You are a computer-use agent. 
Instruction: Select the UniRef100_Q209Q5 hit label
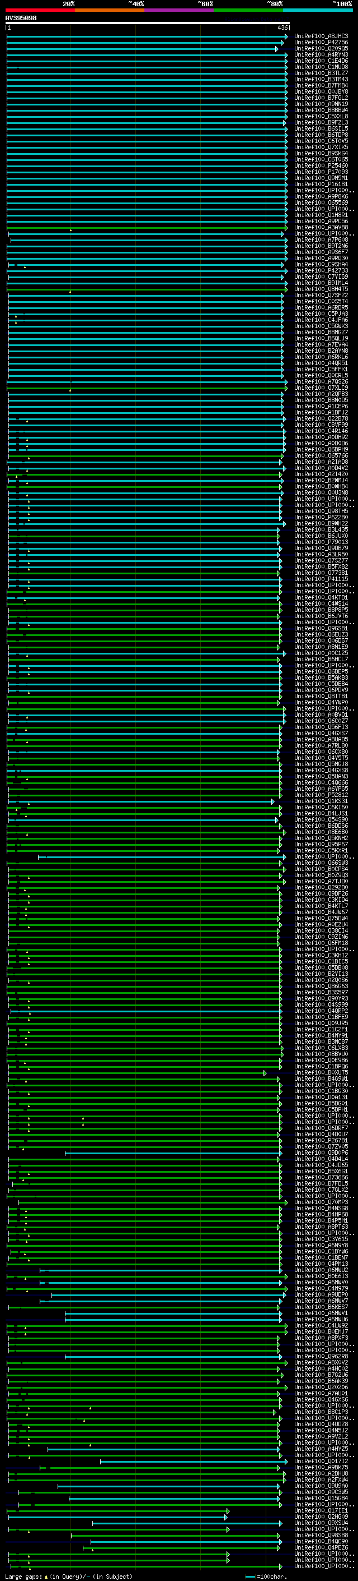321,48
